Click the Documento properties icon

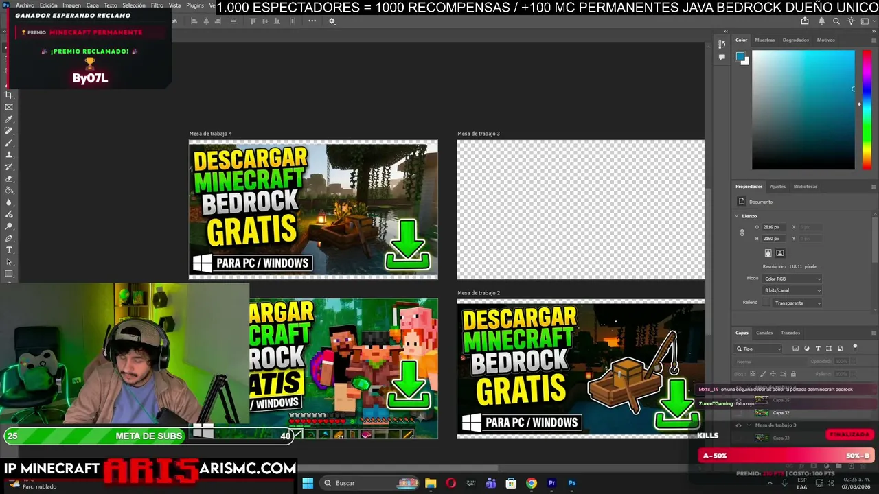click(x=742, y=202)
